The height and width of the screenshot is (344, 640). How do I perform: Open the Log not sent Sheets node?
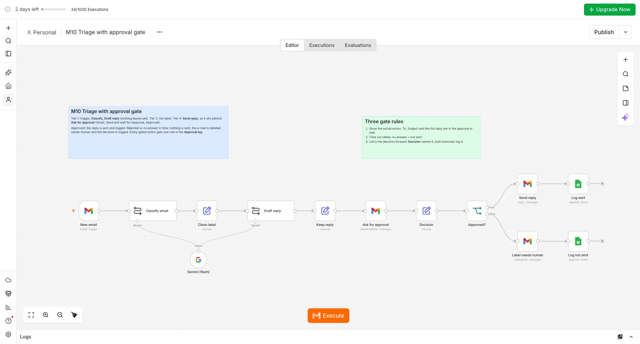pyautogui.click(x=578, y=241)
